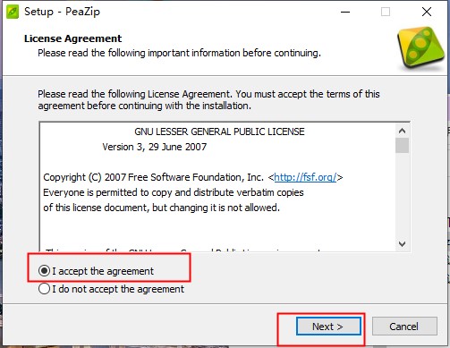Proceed with the Next > button

click(328, 327)
